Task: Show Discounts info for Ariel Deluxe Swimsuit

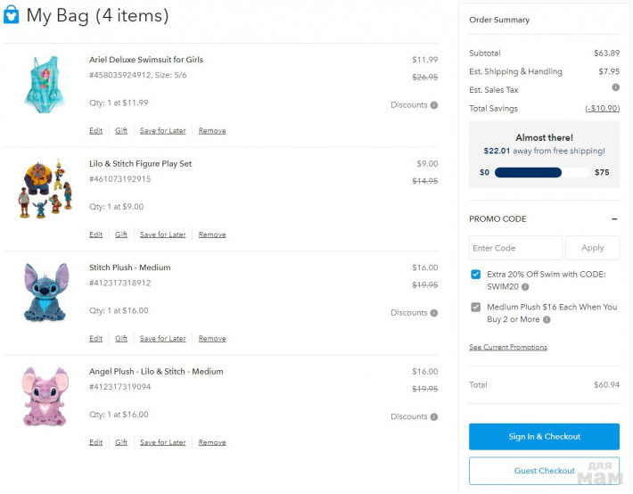Action: pos(434,105)
